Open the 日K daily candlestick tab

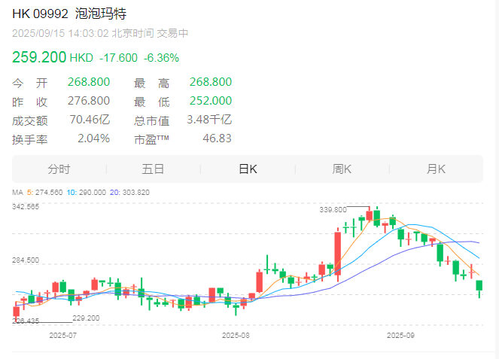(x=248, y=169)
